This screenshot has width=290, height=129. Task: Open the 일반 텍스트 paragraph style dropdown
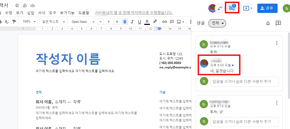(x=54, y=22)
